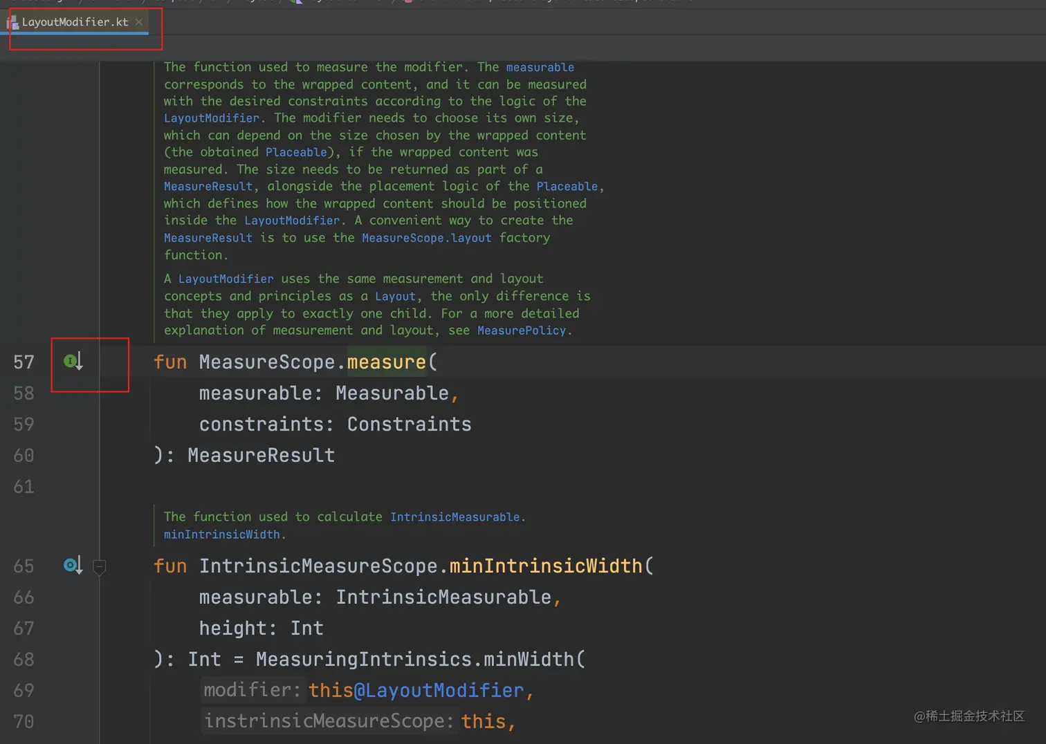This screenshot has height=744, width=1046.
Task: Click 'constraints' parameter name on line 59
Action: point(261,424)
